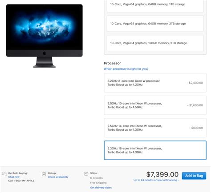This screenshot has height=193, width=211.
Task: Click the shipping box icon
Action: tap(86, 174)
